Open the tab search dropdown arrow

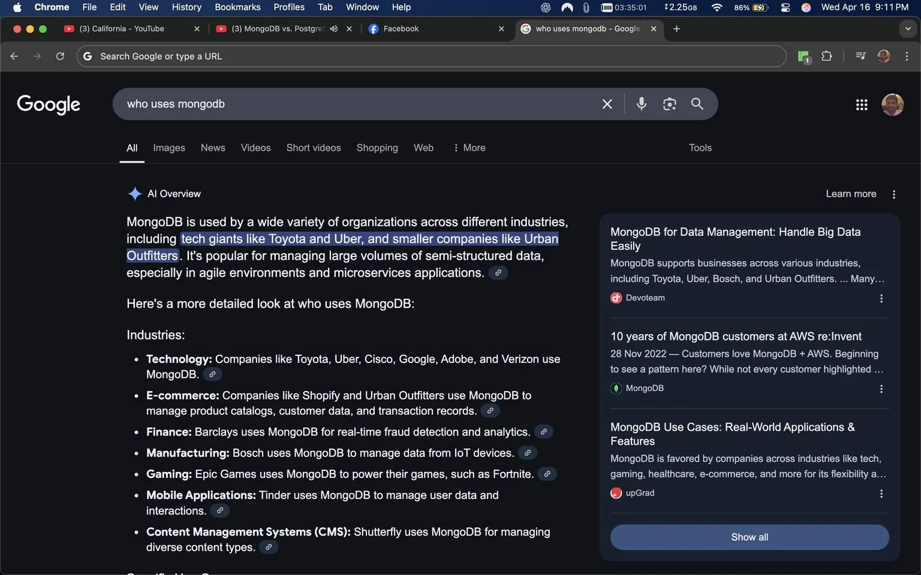(908, 29)
